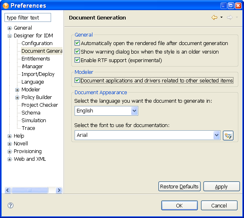Toggle Document applications and drivers checkbox
Viewport: 244px width, 218px height.
click(x=77, y=81)
